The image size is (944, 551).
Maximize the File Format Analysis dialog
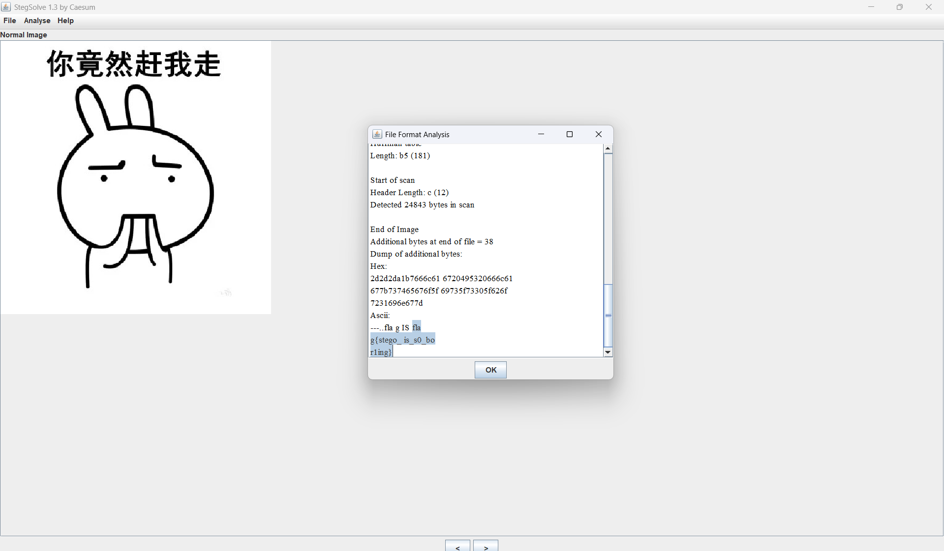point(570,134)
